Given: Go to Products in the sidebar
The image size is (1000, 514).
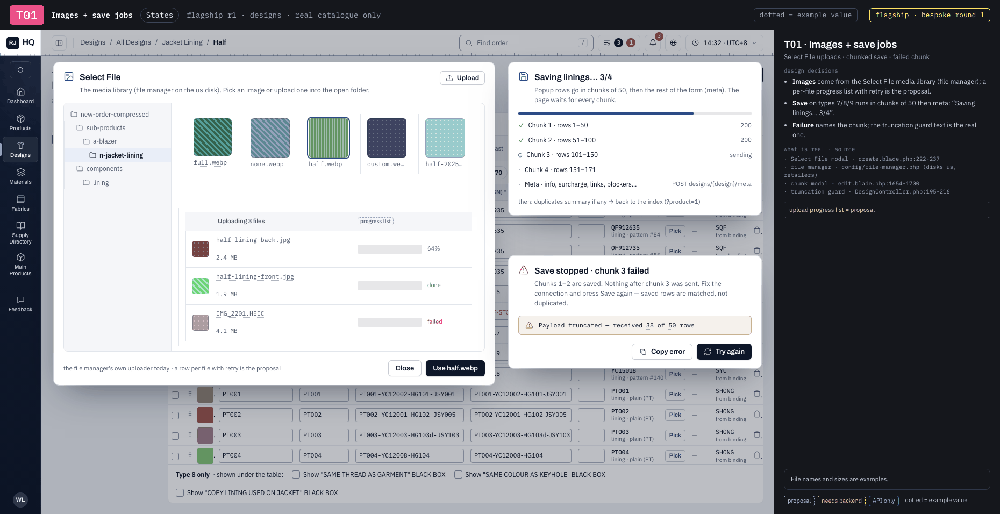Looking at the screenshot, I should [20, 123].
